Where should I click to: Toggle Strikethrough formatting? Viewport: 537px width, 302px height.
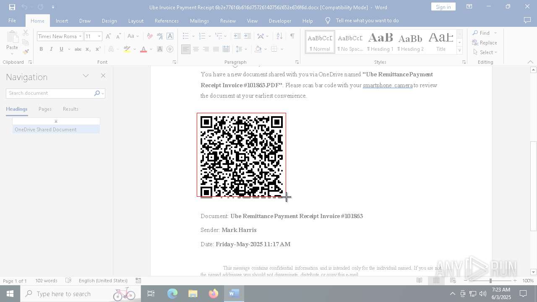click(78, 49)
